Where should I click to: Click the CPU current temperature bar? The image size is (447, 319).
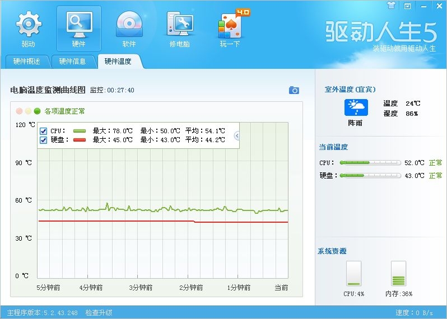coord(370,163)
